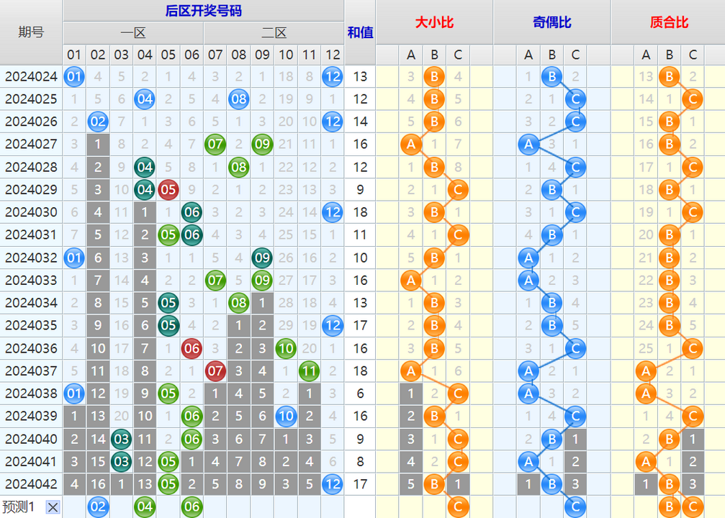Select the 质合比 B ball in 预测1 row

coord(670,507)
